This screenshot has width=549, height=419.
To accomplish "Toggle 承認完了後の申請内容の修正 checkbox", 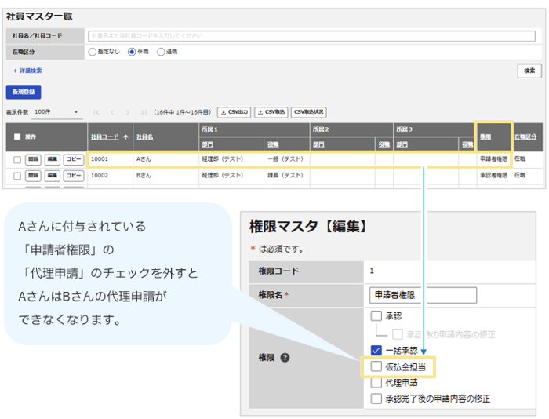I will tap(376, 399).
